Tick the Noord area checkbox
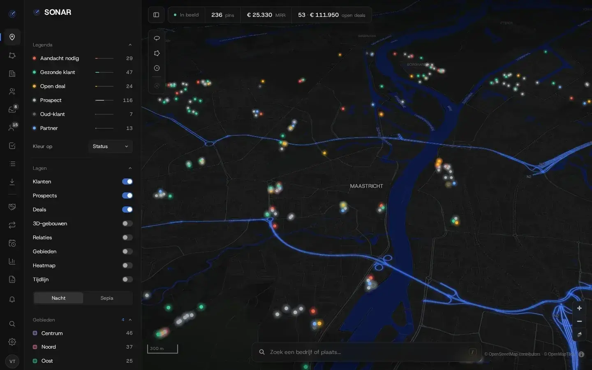Viewport: 592px width, 370px height. [x=35, y=347]
